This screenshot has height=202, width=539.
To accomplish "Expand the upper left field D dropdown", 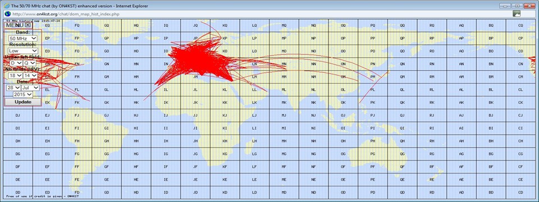I will [16, 63].
